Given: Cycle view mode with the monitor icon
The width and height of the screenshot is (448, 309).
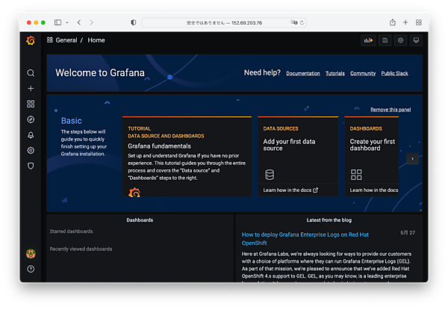Looking at the screenshot, I should [416, 40].
